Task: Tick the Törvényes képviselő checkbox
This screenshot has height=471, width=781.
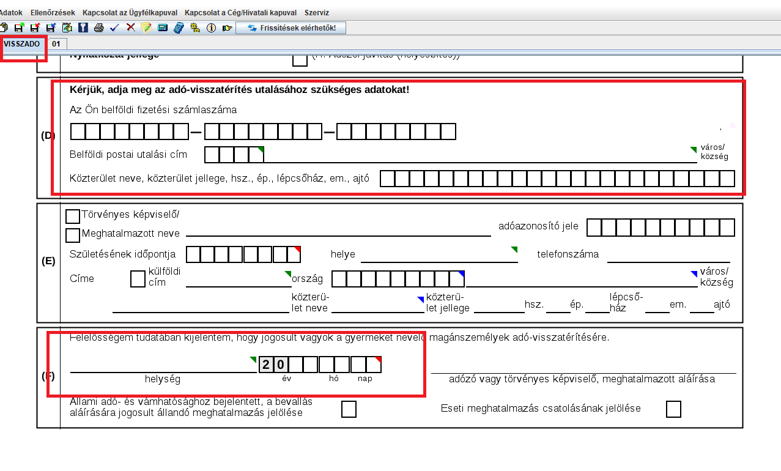Action: click(73, 217)
